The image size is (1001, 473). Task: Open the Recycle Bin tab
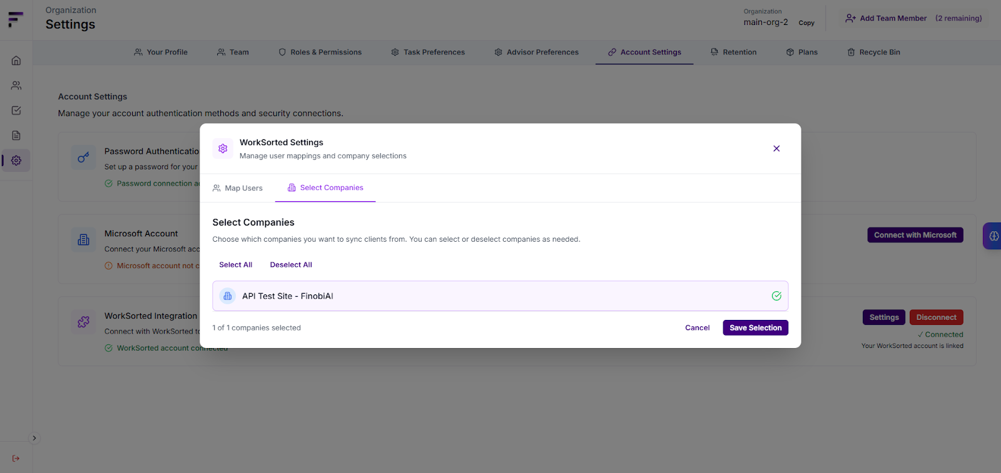click(873, 52)
